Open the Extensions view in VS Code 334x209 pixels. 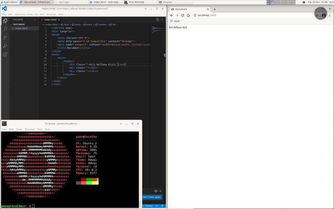(x=5, y=54)
